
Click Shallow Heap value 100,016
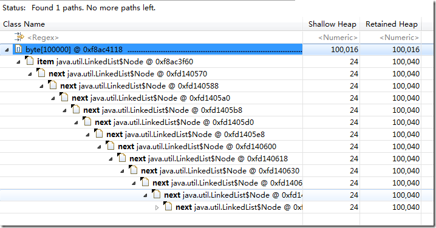click(x=344, y=50)
